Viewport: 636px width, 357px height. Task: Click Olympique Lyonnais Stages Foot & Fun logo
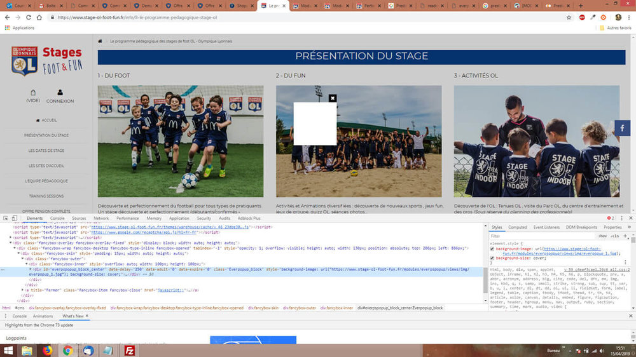(x=46, y=61)
